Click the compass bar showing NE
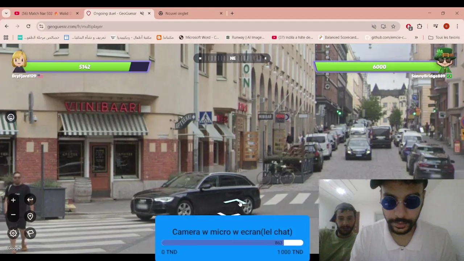 coord(232,58)
